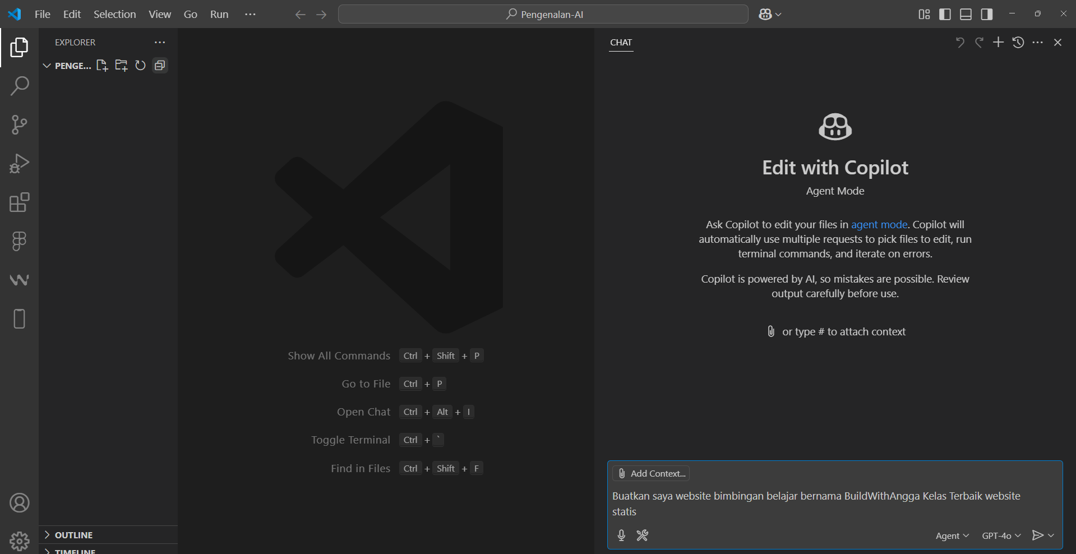Viewport: 1076px width, 554px height.
Task: Customize editor layout icon
Action: [924, 15]
